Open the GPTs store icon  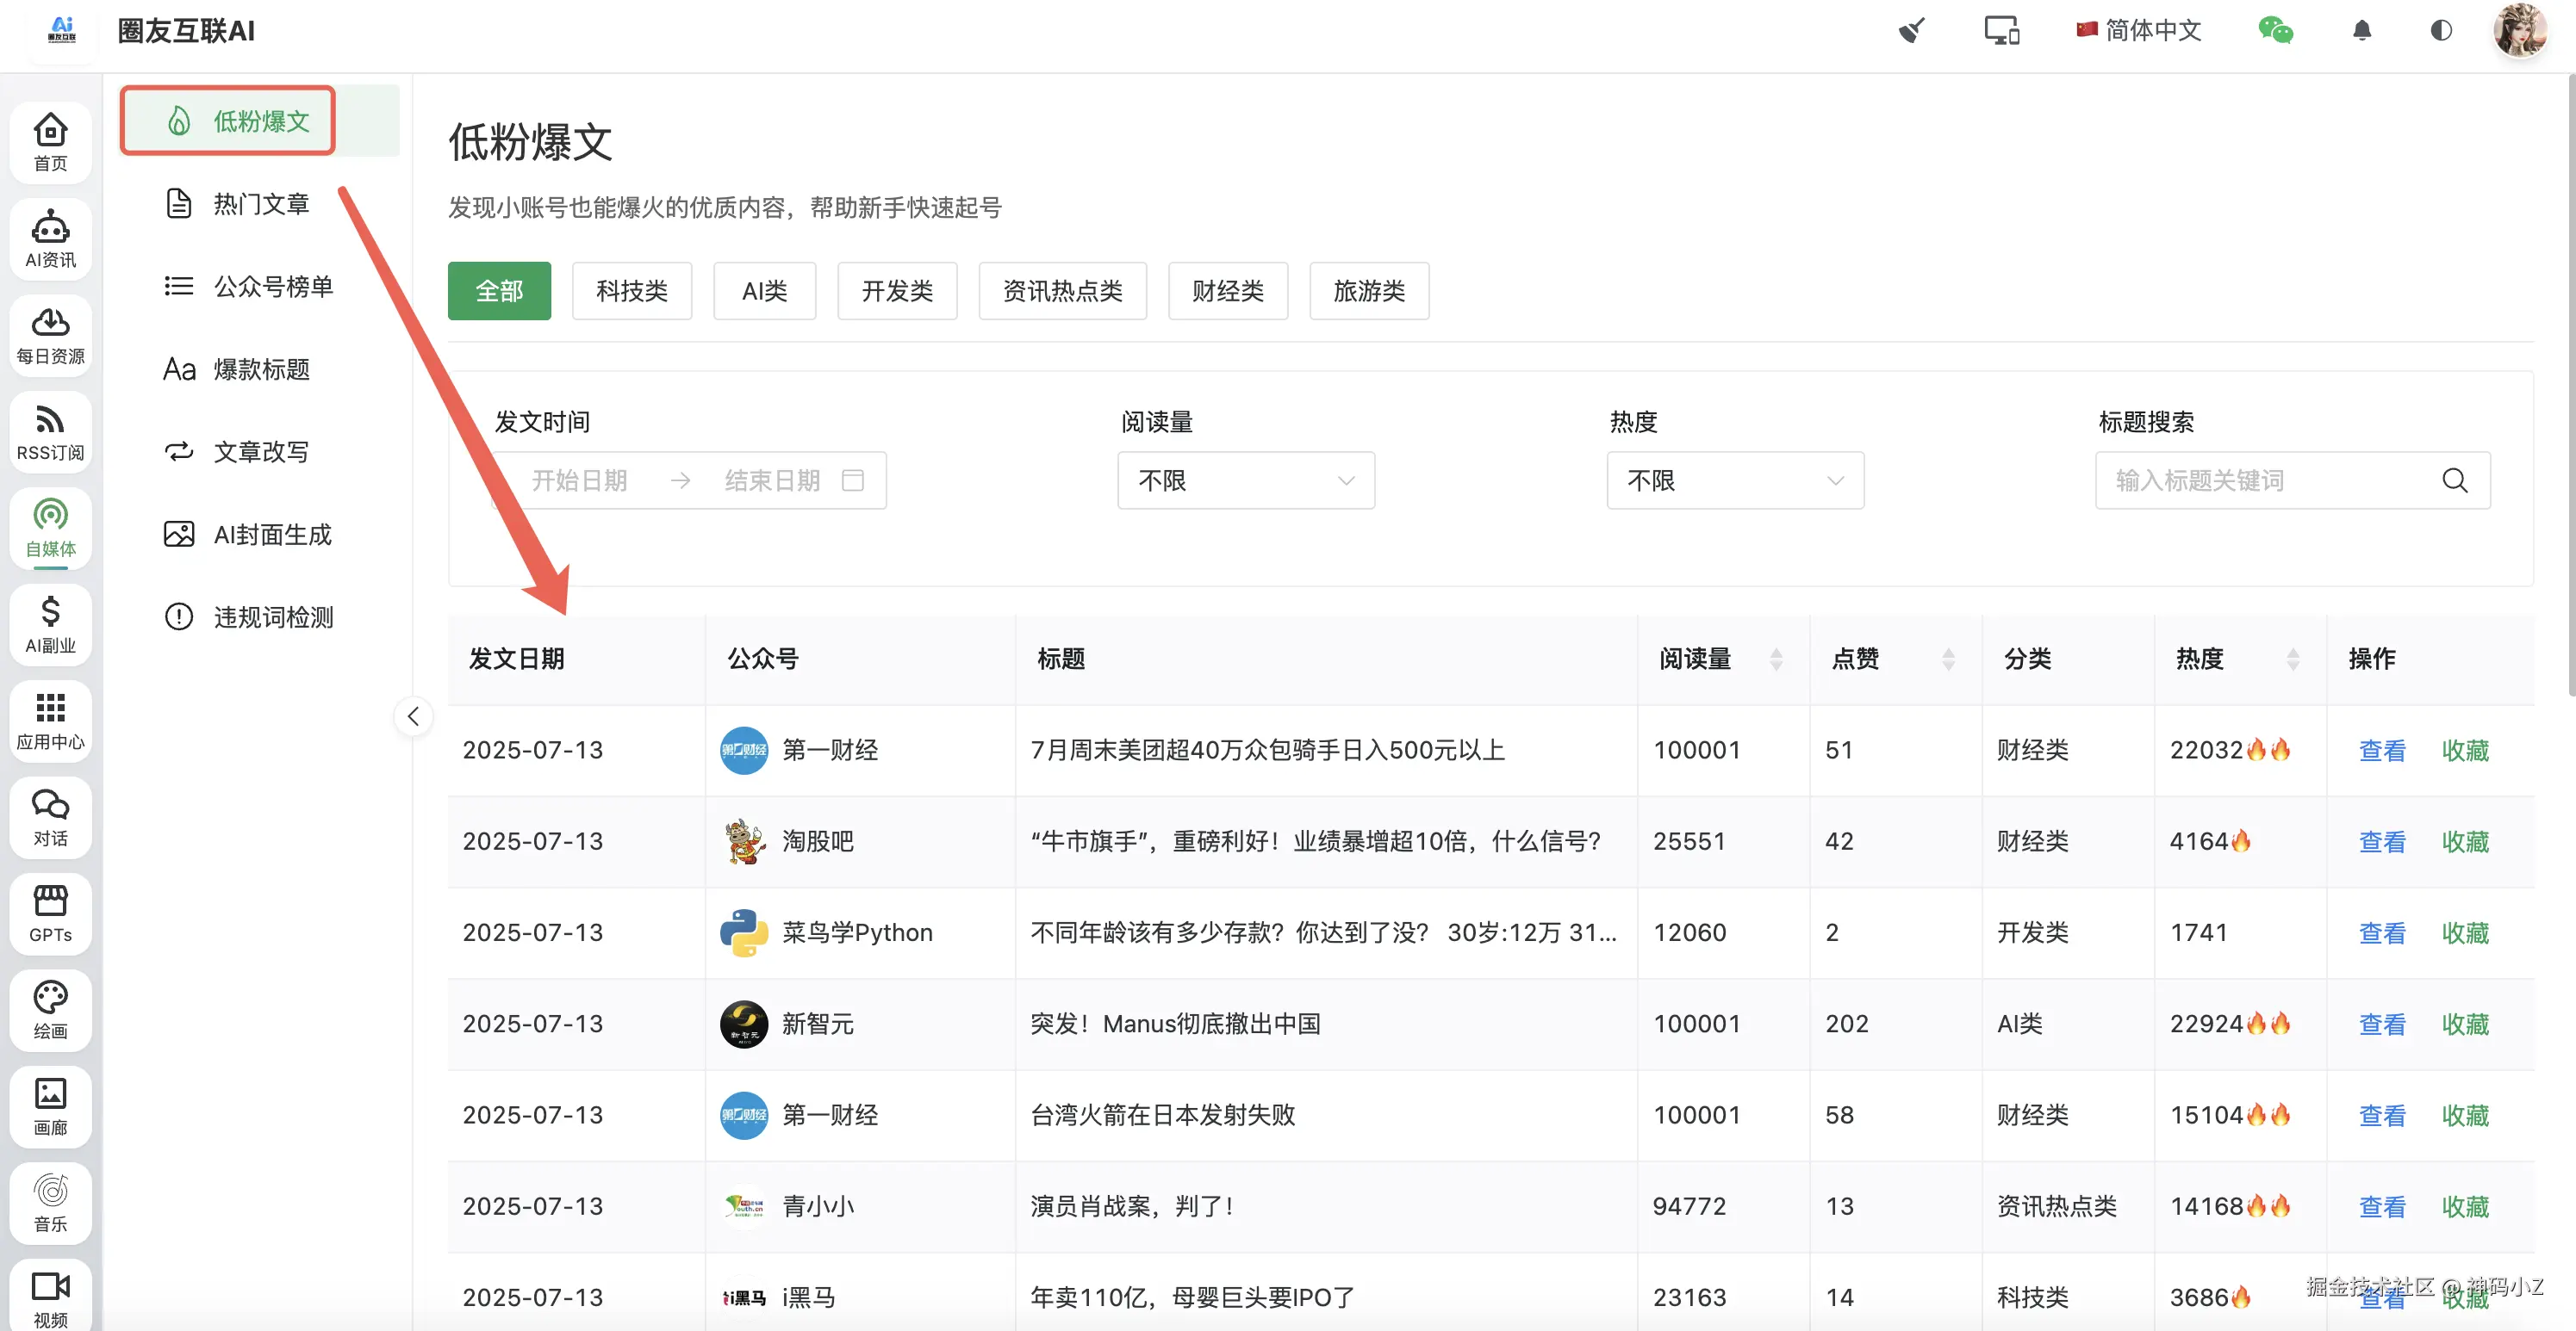click(50, 902)
